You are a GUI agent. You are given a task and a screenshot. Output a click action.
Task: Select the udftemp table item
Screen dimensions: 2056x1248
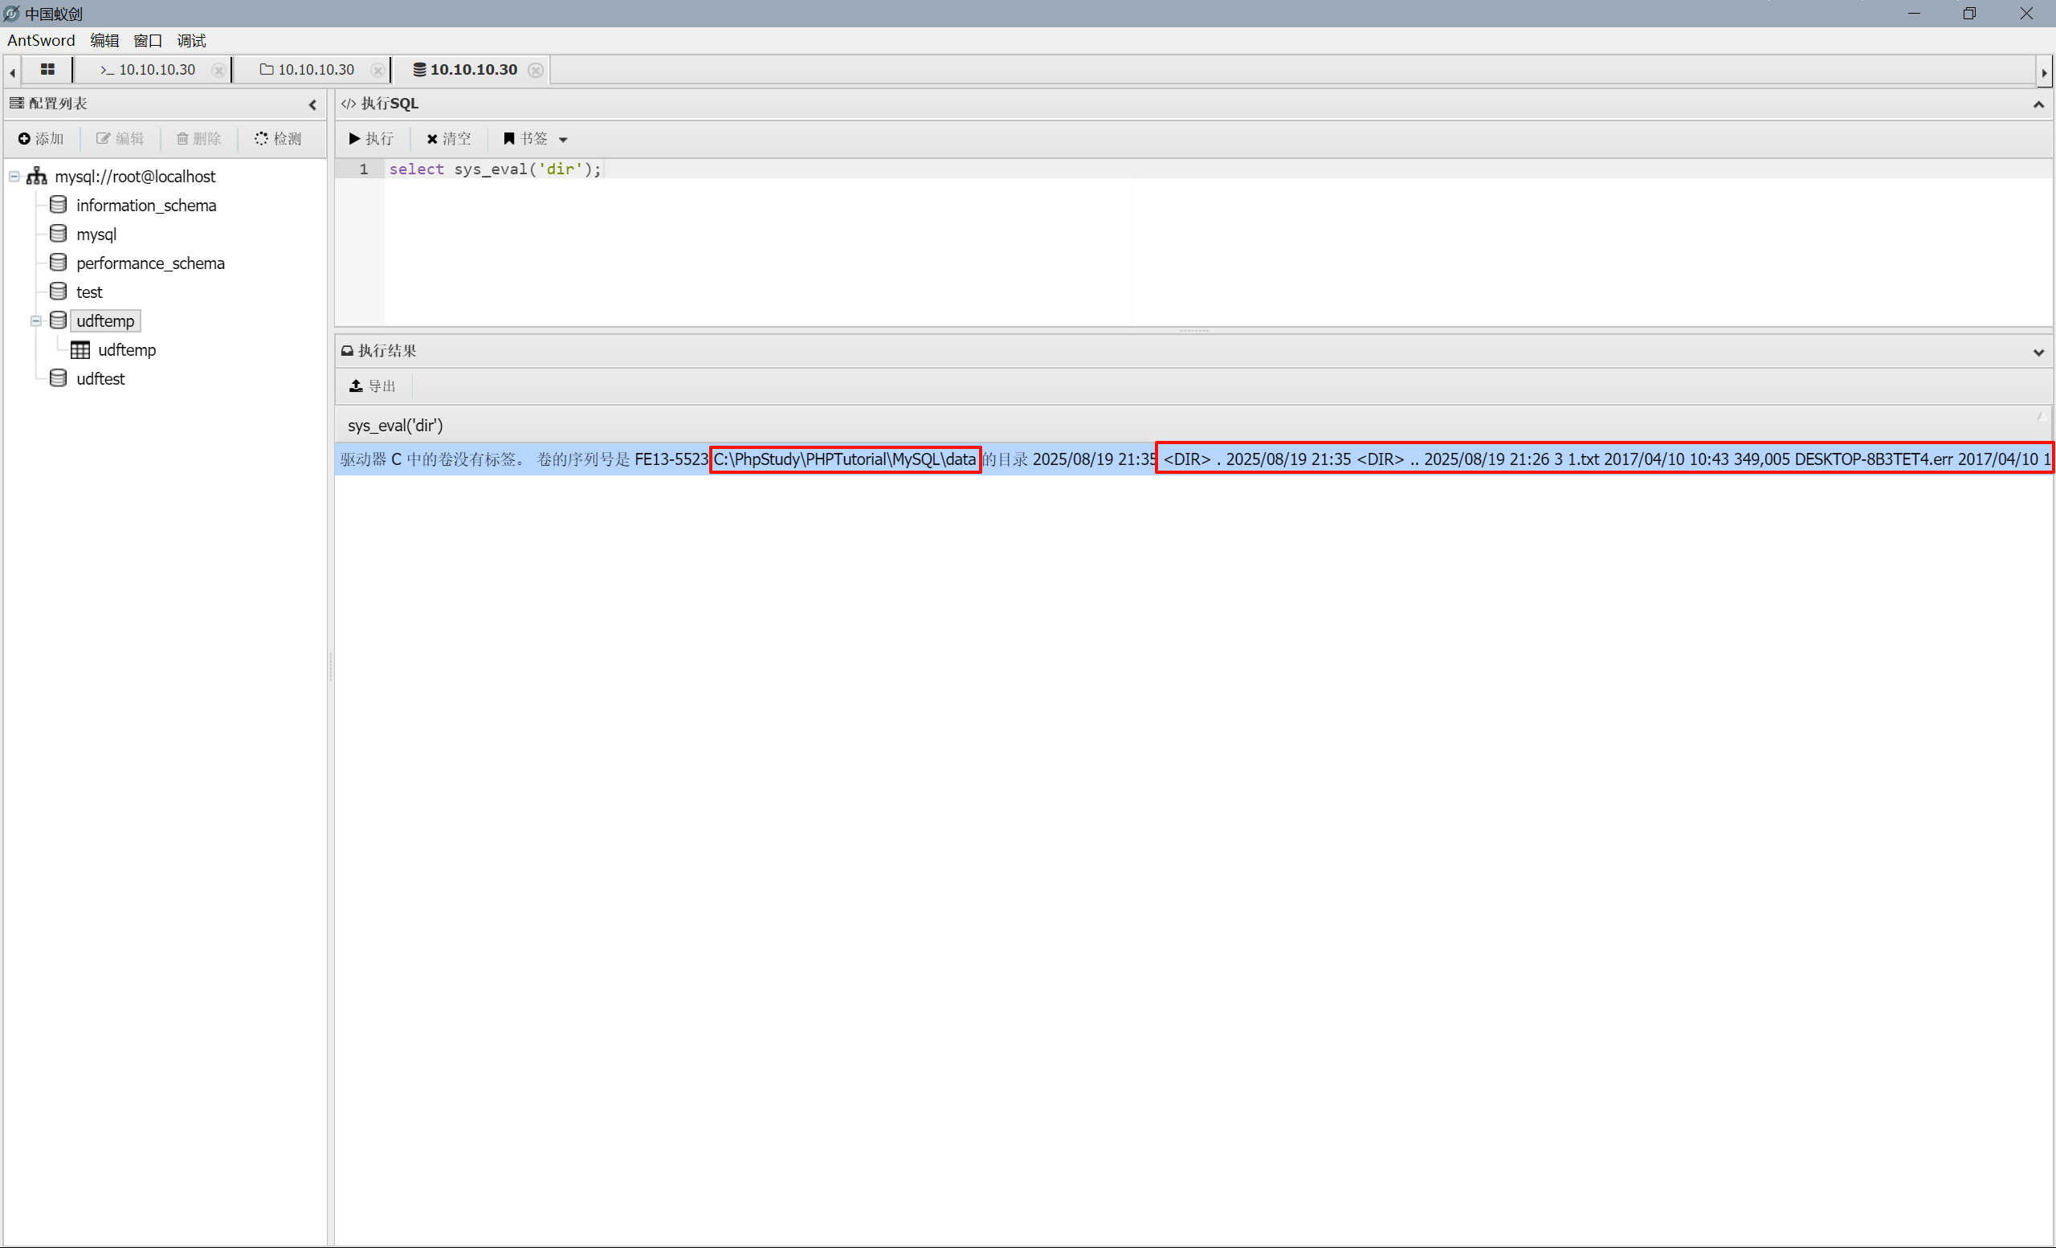click(x=127, y=349)
